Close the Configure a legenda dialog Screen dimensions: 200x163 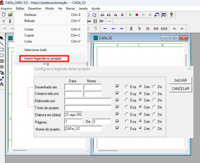(190, 69)
